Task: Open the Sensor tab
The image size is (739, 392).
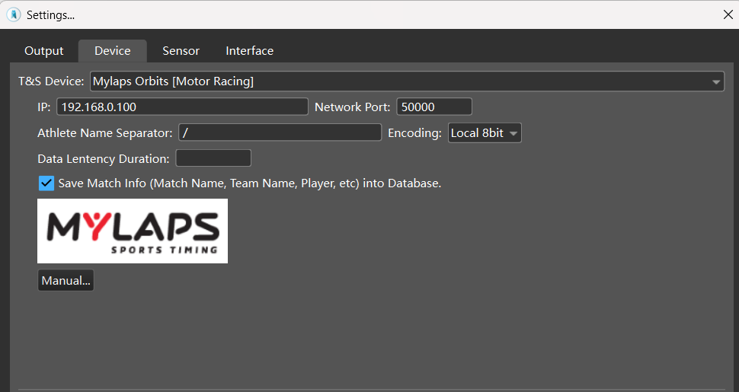Action: pyautogui.click(x=181, y=51)
